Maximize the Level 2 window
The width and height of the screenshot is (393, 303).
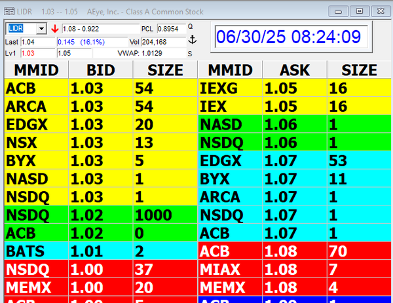359,11
